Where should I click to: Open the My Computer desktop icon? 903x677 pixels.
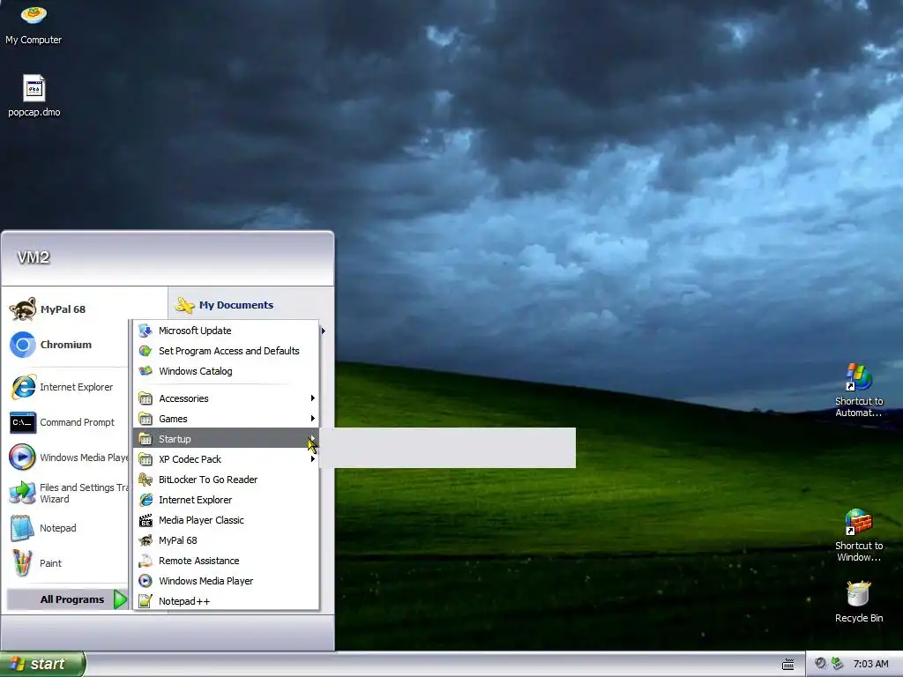pyautogui.click(x=34, y=24)
